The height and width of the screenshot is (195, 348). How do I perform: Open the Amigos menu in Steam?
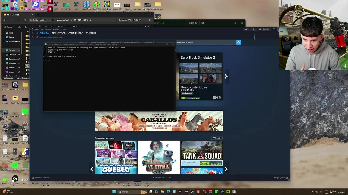[x=48, y=29]
